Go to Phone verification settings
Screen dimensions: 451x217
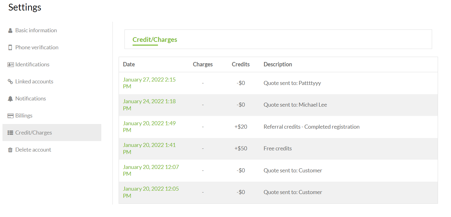(37, 47)
